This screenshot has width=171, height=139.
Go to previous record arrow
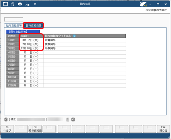pyautogui.click(x=6, y=119)
